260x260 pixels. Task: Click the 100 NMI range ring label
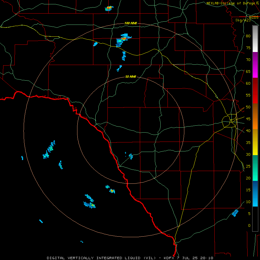click(131, 23)
